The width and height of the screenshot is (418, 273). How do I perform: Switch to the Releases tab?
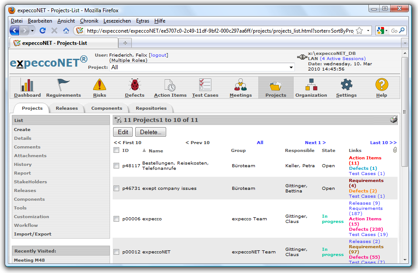(x=67, y=108)
